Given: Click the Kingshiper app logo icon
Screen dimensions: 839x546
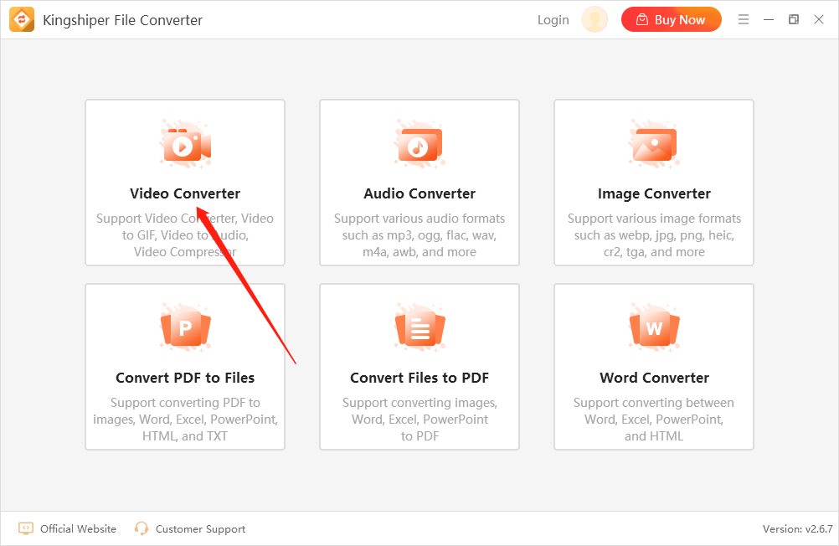Looking at the screenshot, I should point(22,20).
